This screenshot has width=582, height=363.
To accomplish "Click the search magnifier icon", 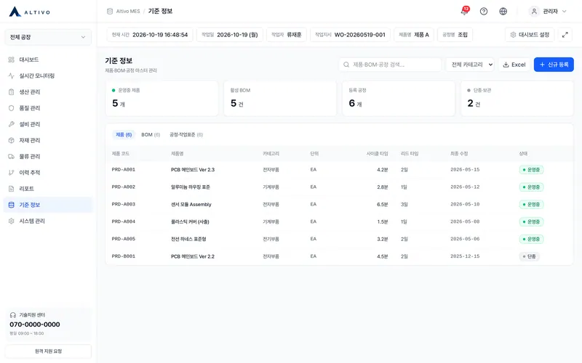I will tap(346, 65).
